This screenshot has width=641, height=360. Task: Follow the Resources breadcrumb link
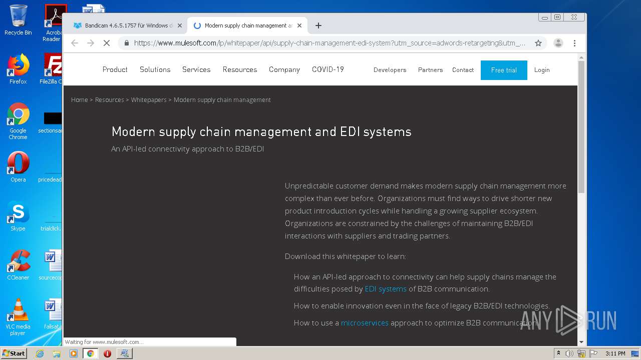[110, 100]
